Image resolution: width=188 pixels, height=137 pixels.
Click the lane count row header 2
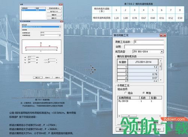pyautogui.click(x=122, y=71)
